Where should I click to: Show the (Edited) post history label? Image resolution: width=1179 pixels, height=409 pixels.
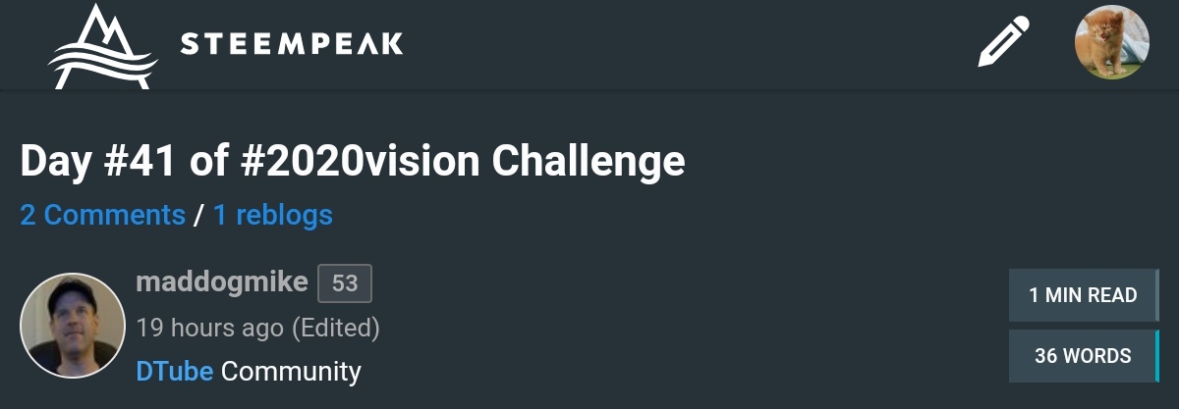[335, 328]
